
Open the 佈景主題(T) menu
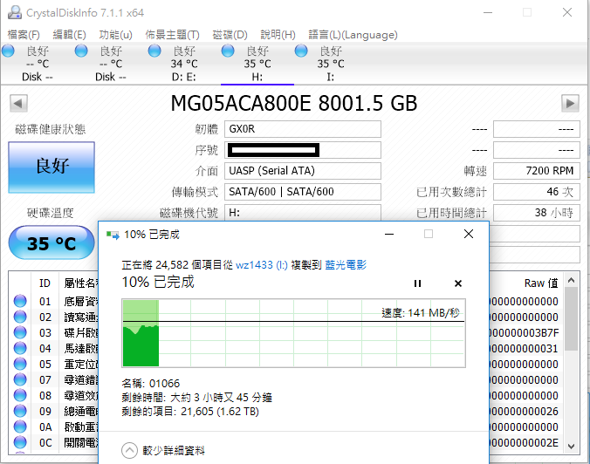172,35
